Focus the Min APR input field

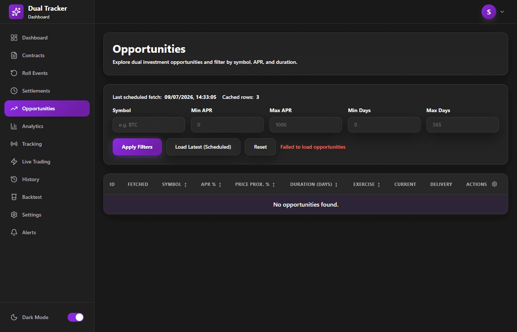click(227, 125)
